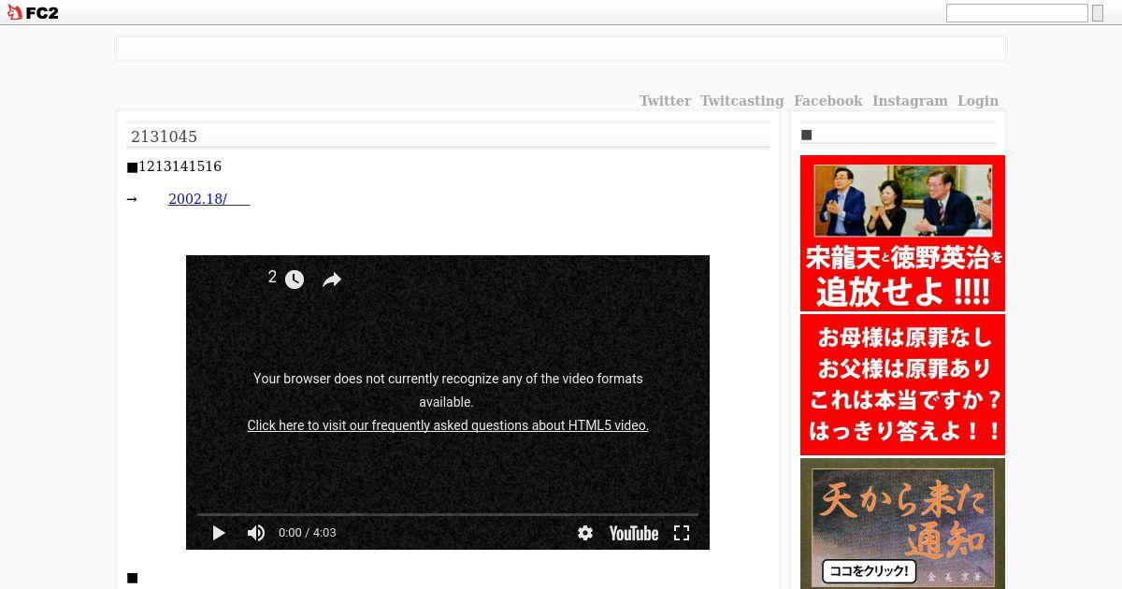Play the YouTube video
Viewport: 1122px width, 589px height.
coord(219,533)
